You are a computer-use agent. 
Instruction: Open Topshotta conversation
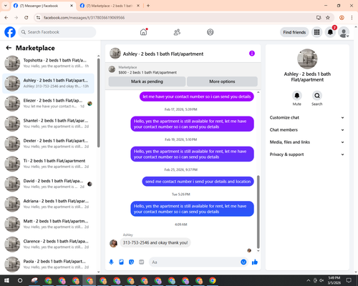48,64
